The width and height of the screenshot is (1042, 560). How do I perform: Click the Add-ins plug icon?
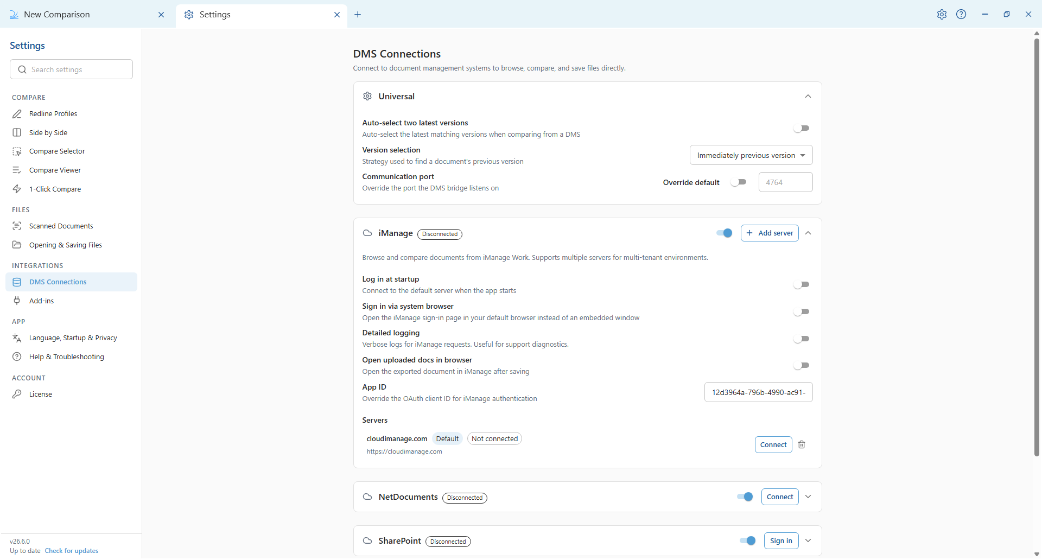[17, 301]
